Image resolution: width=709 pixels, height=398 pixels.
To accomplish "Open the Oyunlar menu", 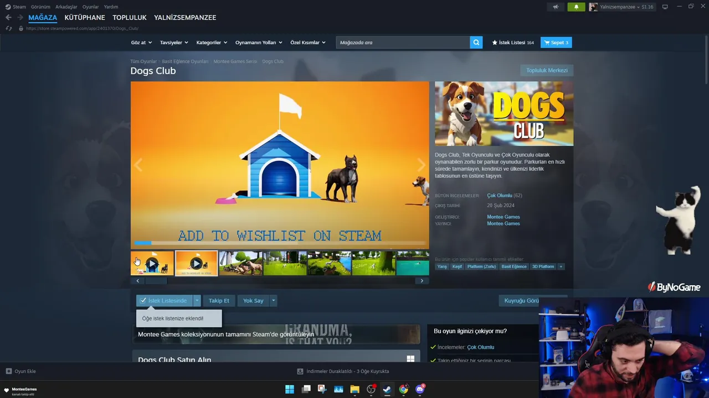I will tap(91, 7).
